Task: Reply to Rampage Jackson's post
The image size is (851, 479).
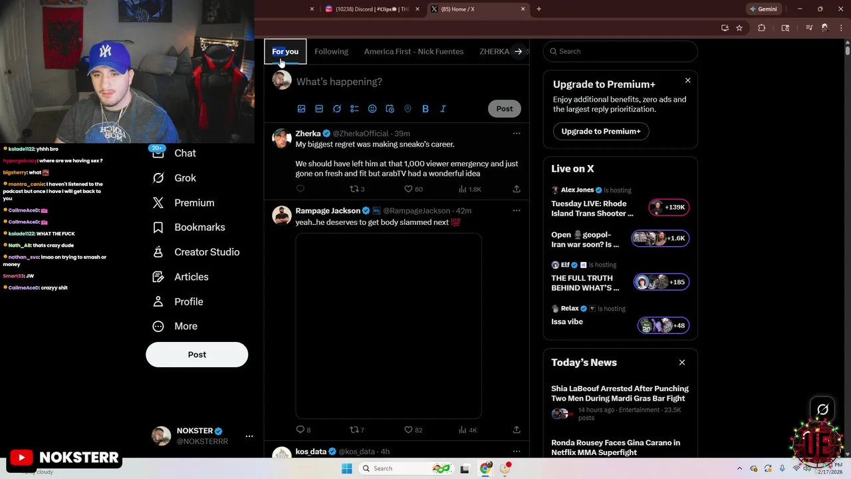Action: coord(303,430)
